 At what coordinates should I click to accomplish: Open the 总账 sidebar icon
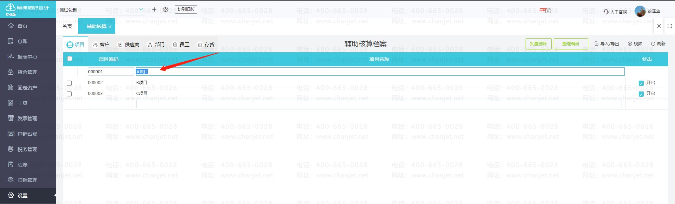[x=11, y=41]
